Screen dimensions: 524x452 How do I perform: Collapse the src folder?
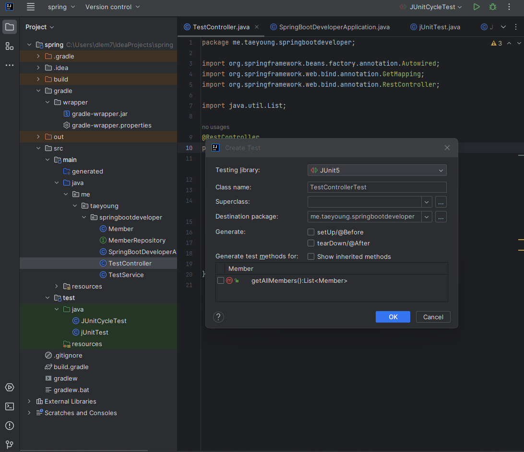point(38,148)
